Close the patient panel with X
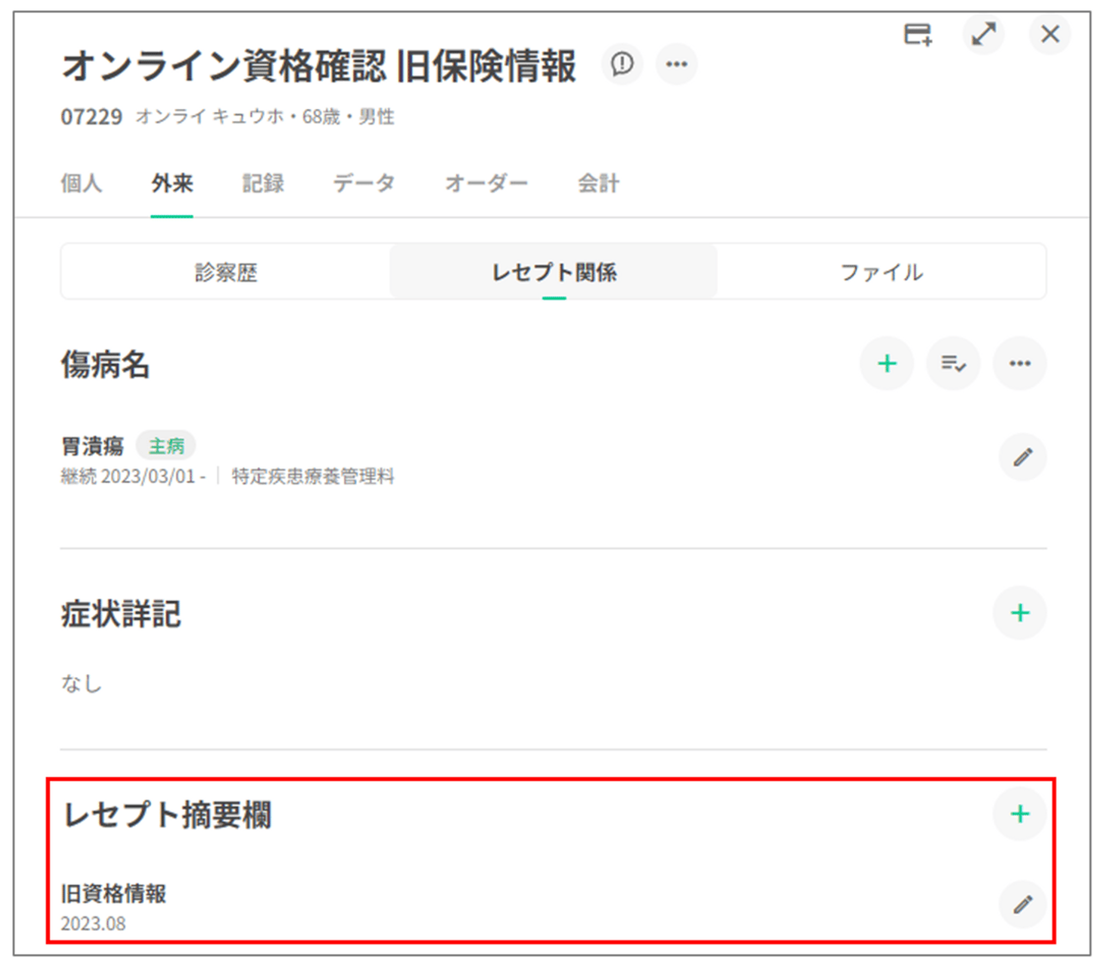 tap(1050, 35)
